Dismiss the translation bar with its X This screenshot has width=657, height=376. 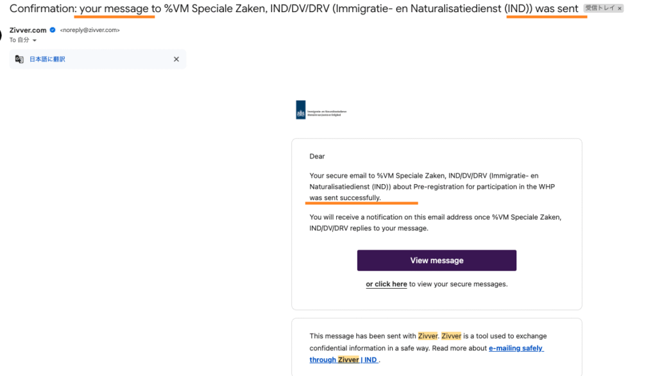click(176, 59)
